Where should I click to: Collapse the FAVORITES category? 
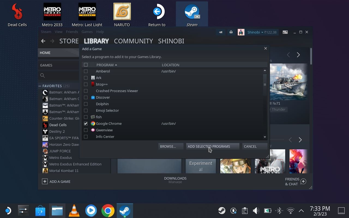[x=40, y=86]
